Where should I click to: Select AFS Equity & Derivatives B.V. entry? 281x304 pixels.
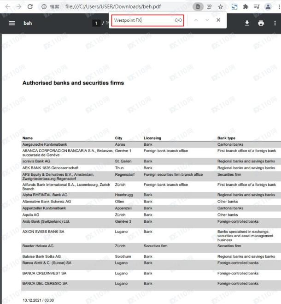(59, 177)
